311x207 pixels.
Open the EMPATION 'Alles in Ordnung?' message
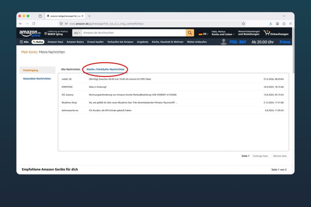pos(173,87)
